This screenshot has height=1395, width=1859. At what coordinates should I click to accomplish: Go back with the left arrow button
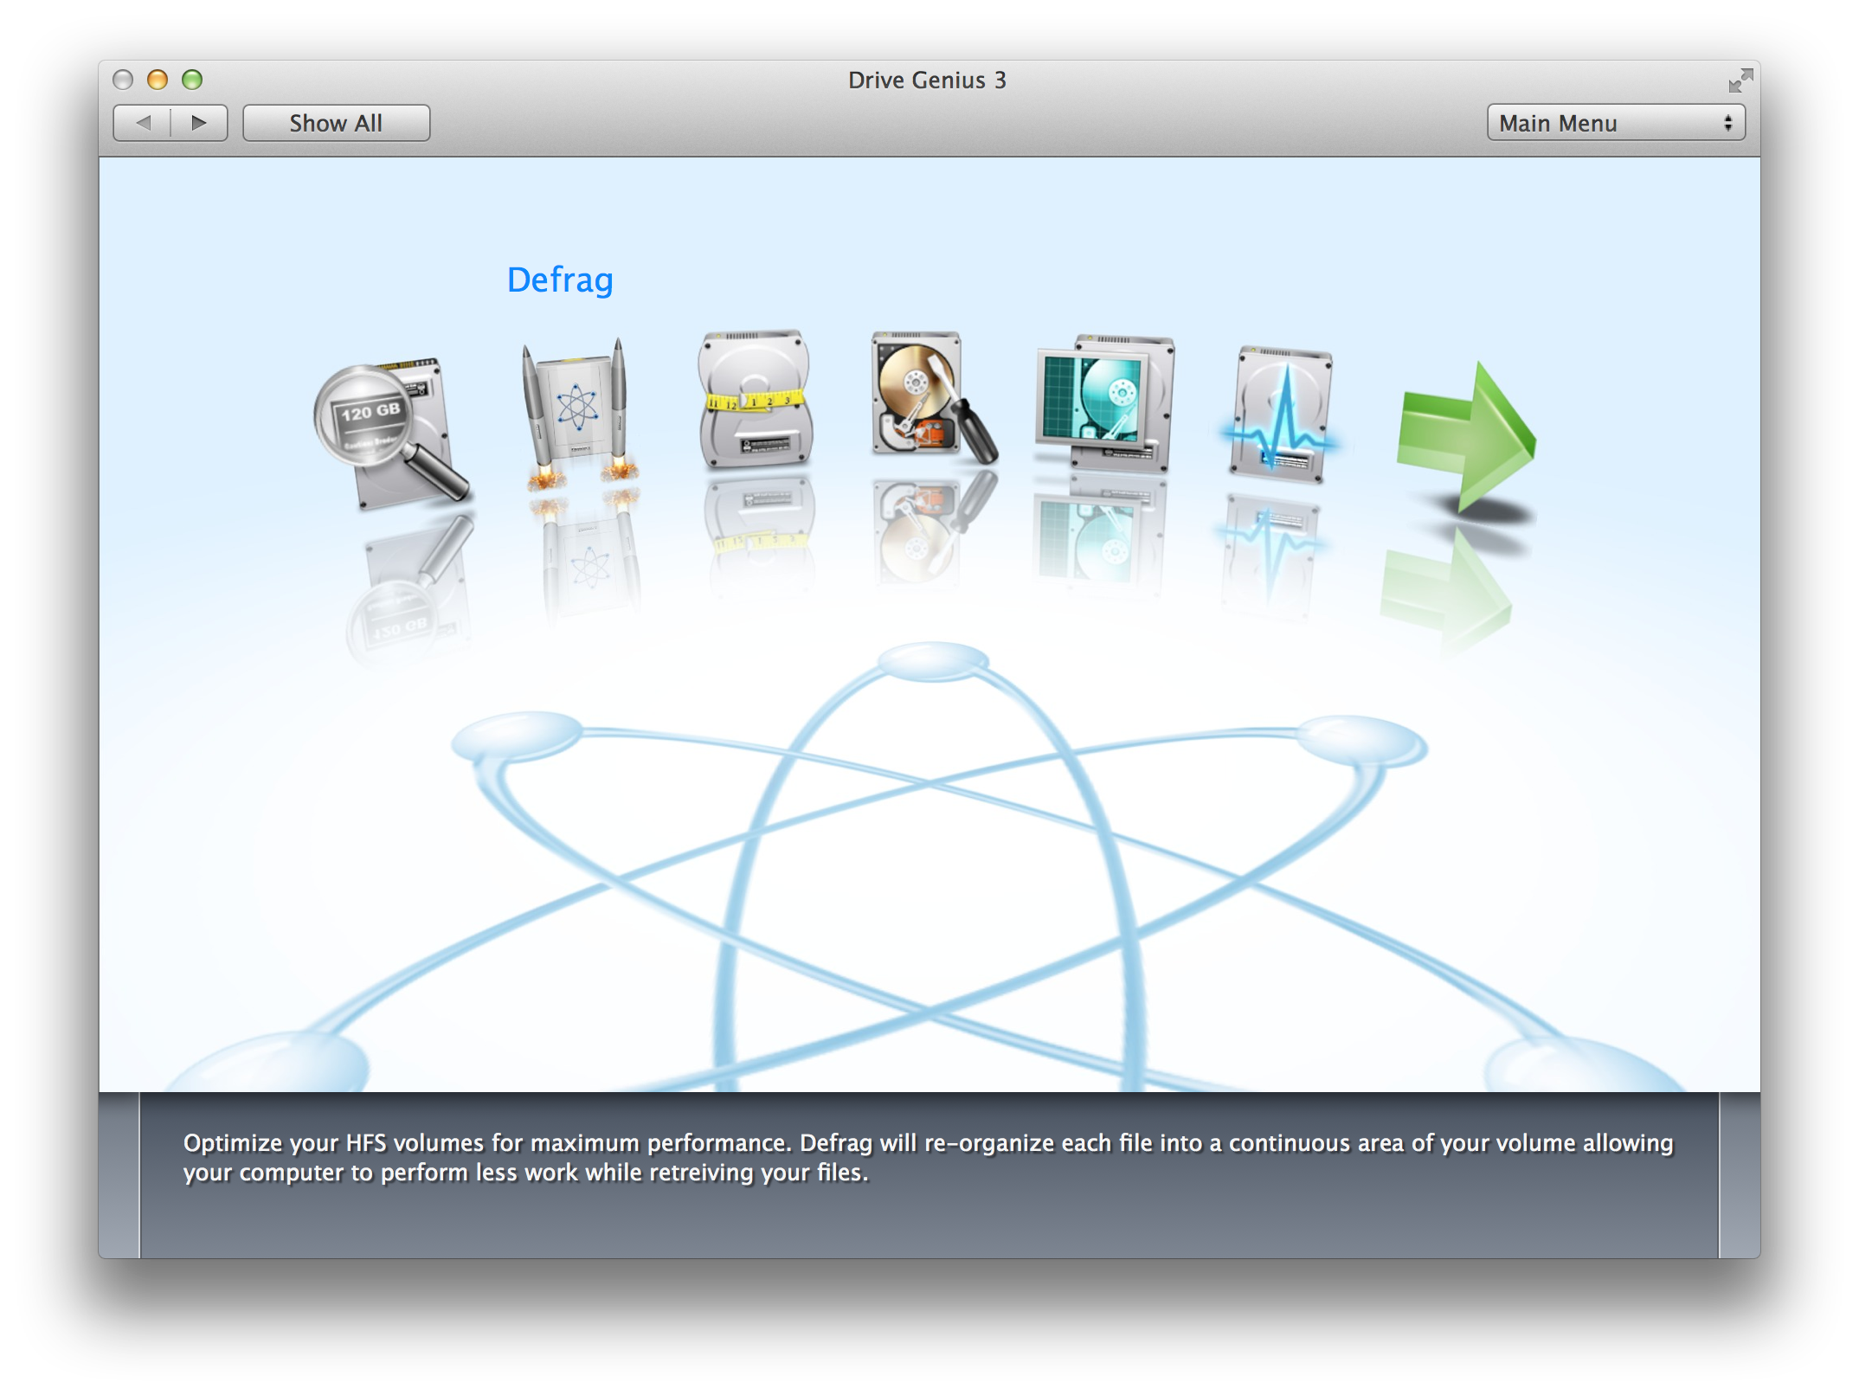(x=143, y=123)
